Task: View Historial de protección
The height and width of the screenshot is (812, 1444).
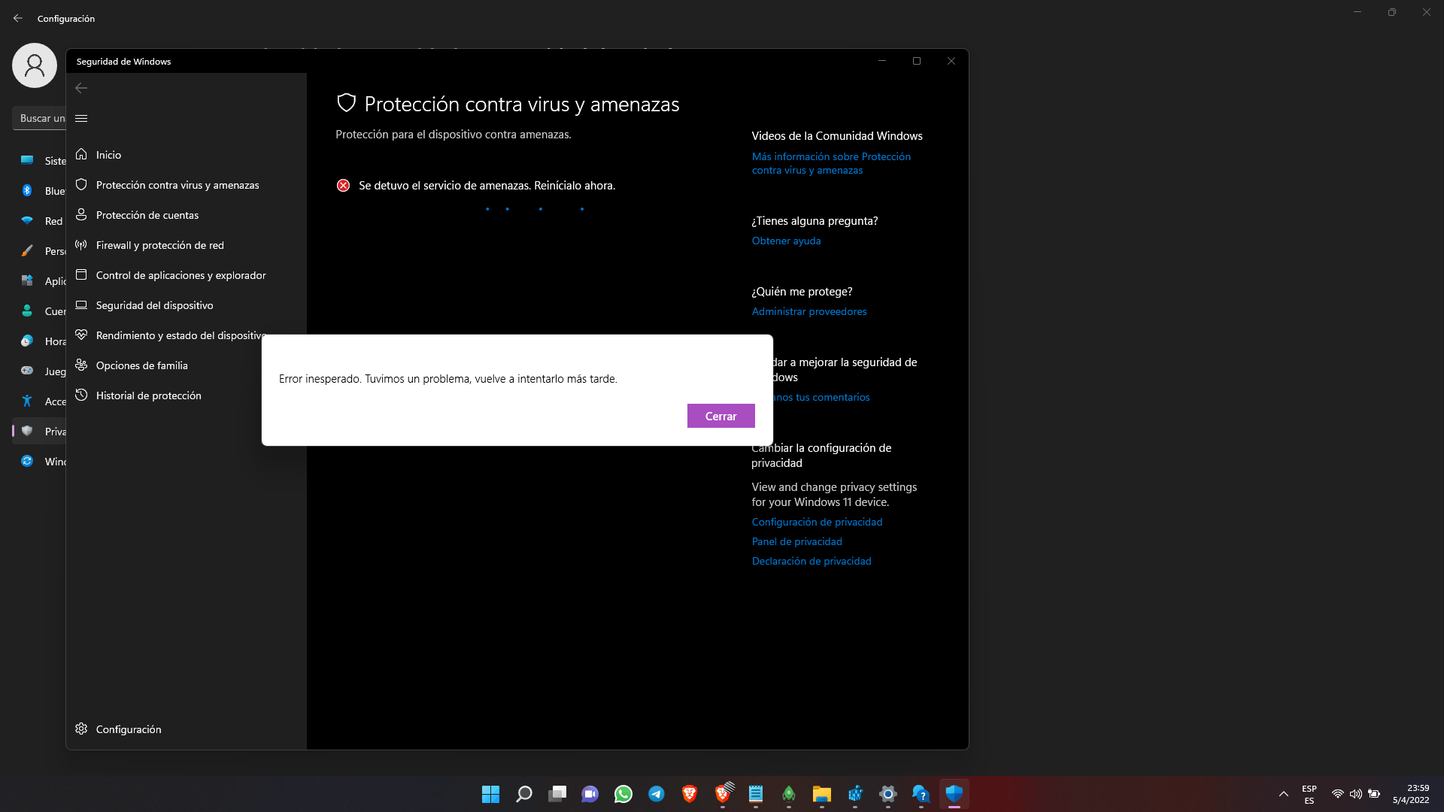Action: [148, 395]
